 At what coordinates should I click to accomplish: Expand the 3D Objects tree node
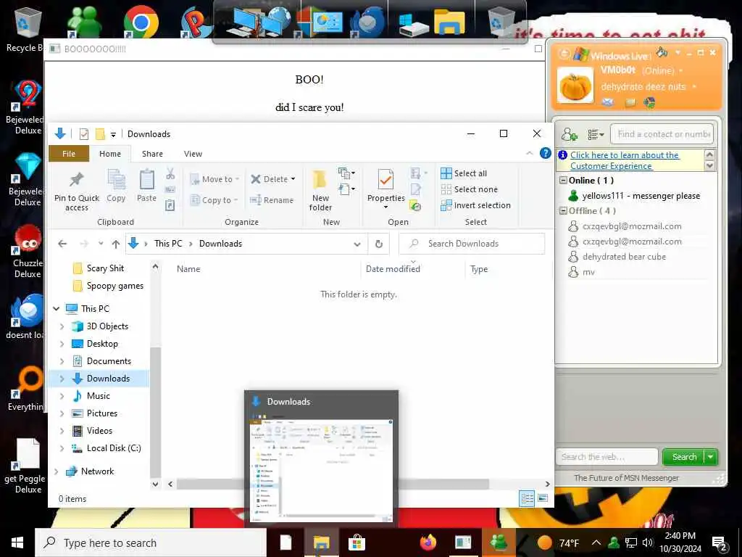pos(62,326)
